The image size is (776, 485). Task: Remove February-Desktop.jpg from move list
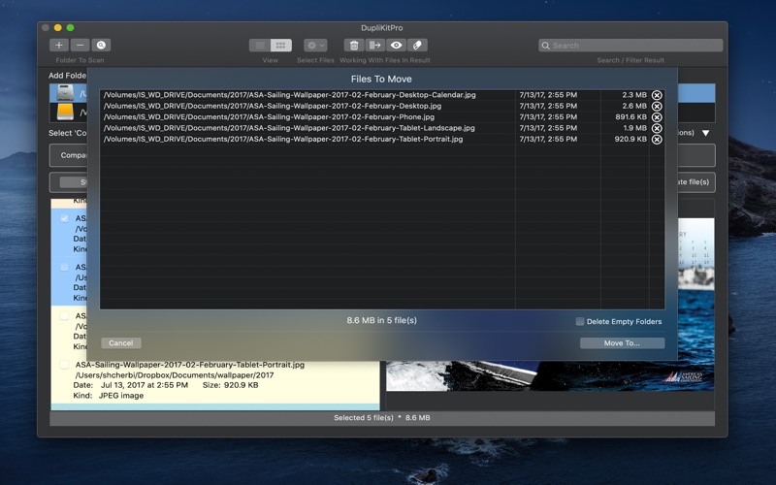click(657, 106)
